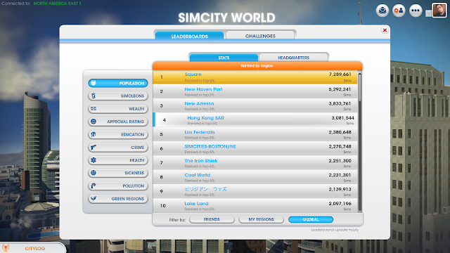Filter leaderboard by Friends
450x253 pixels.
[x=212, y=219]
